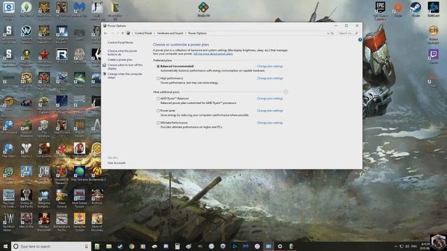447x251 pixels.
Task: Open Change plan settings for High performance
Action: [x=270, y=78]
